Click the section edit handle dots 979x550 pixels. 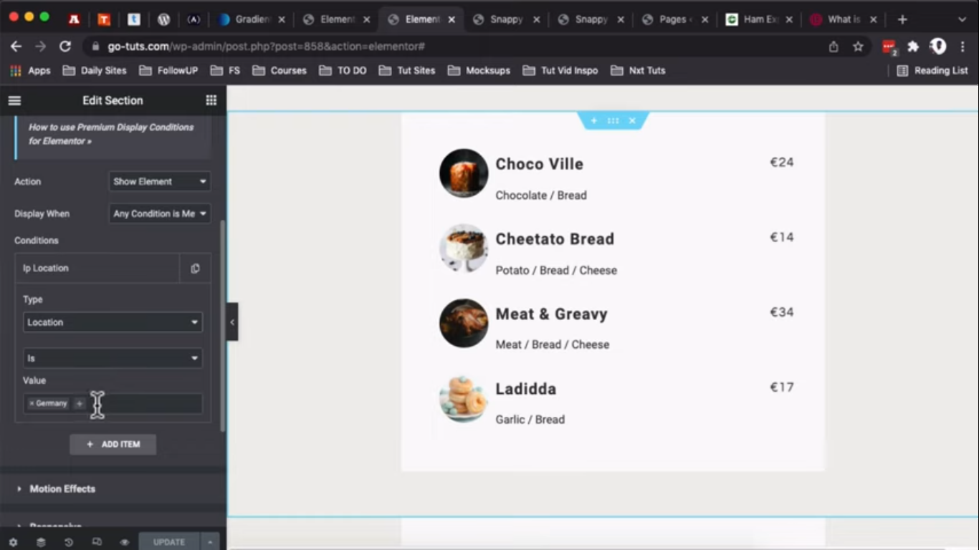coord(613,120)
